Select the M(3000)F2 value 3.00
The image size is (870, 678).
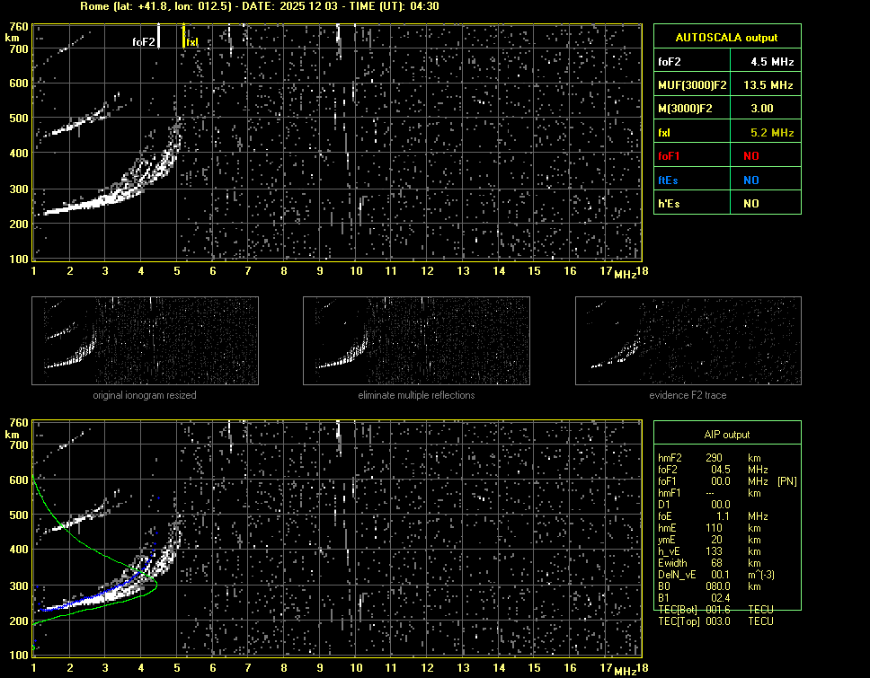(763, 109)
